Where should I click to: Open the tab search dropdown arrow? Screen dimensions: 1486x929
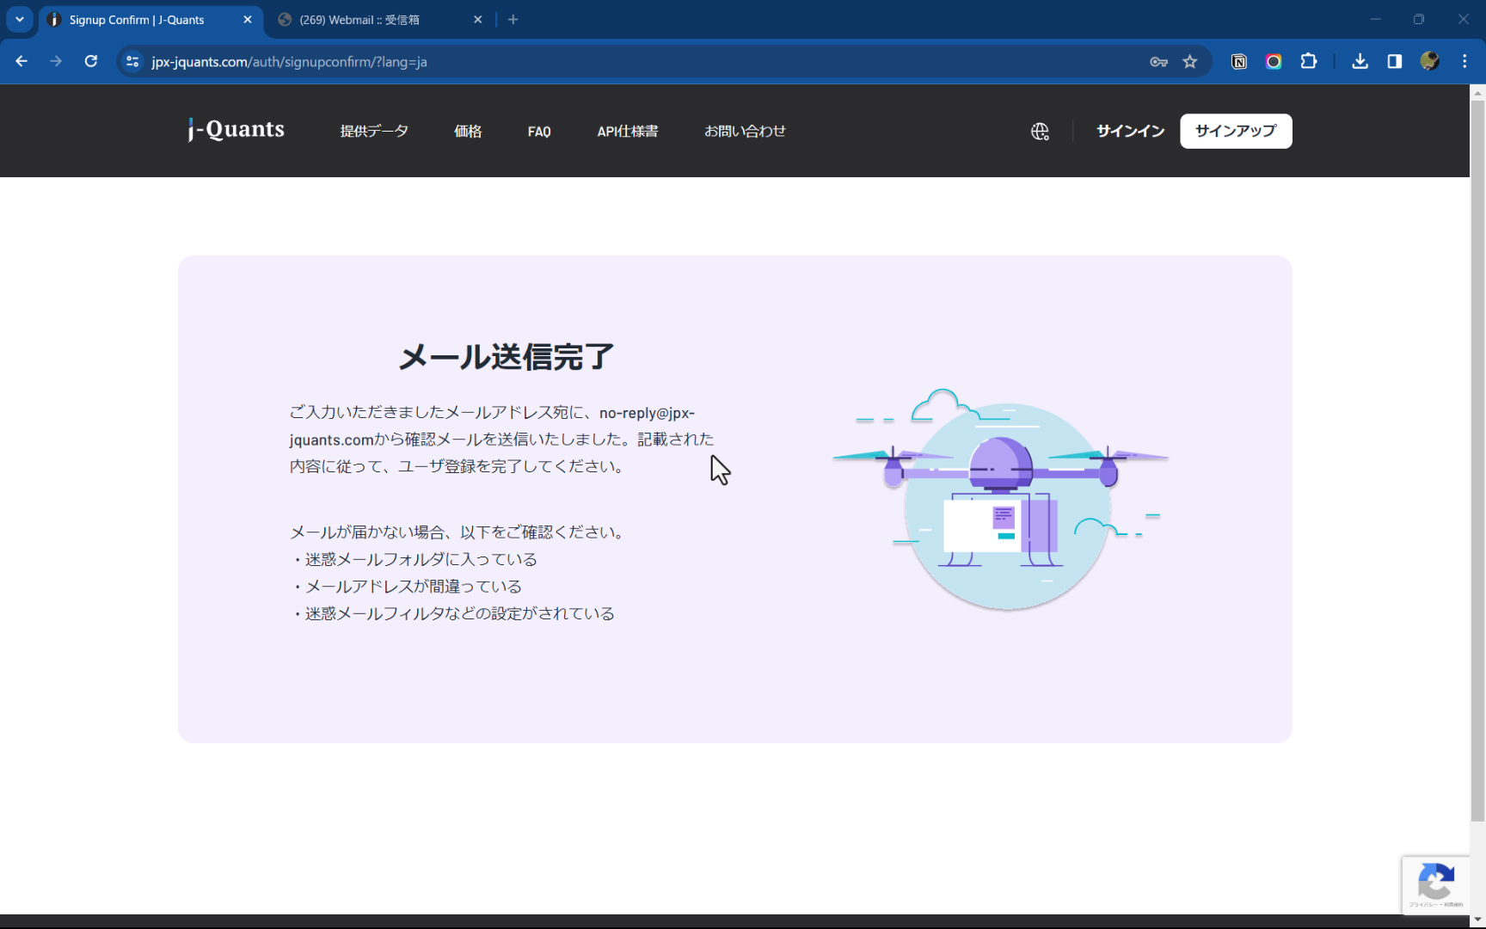click(x=19, y=19)
